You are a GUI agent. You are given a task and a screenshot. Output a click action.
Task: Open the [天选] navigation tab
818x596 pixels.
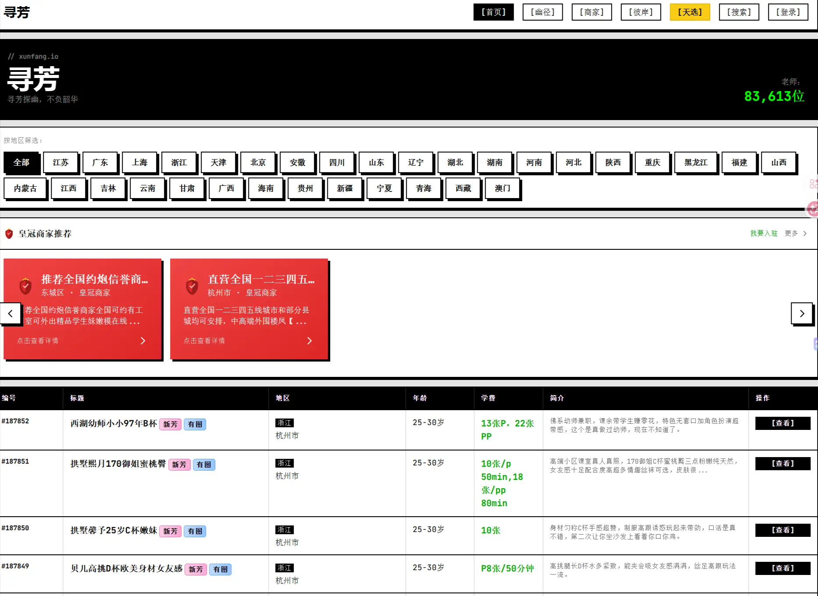[690, 12]
